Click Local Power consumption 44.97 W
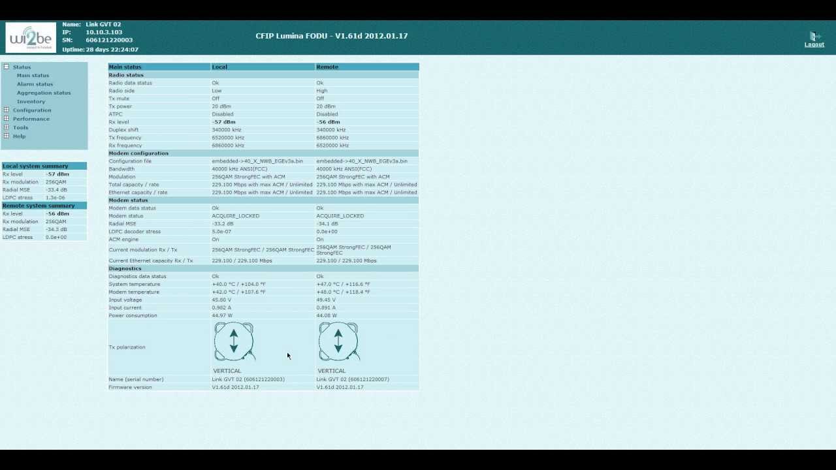This screenshot has height=470, width=836. coord(222,316)
